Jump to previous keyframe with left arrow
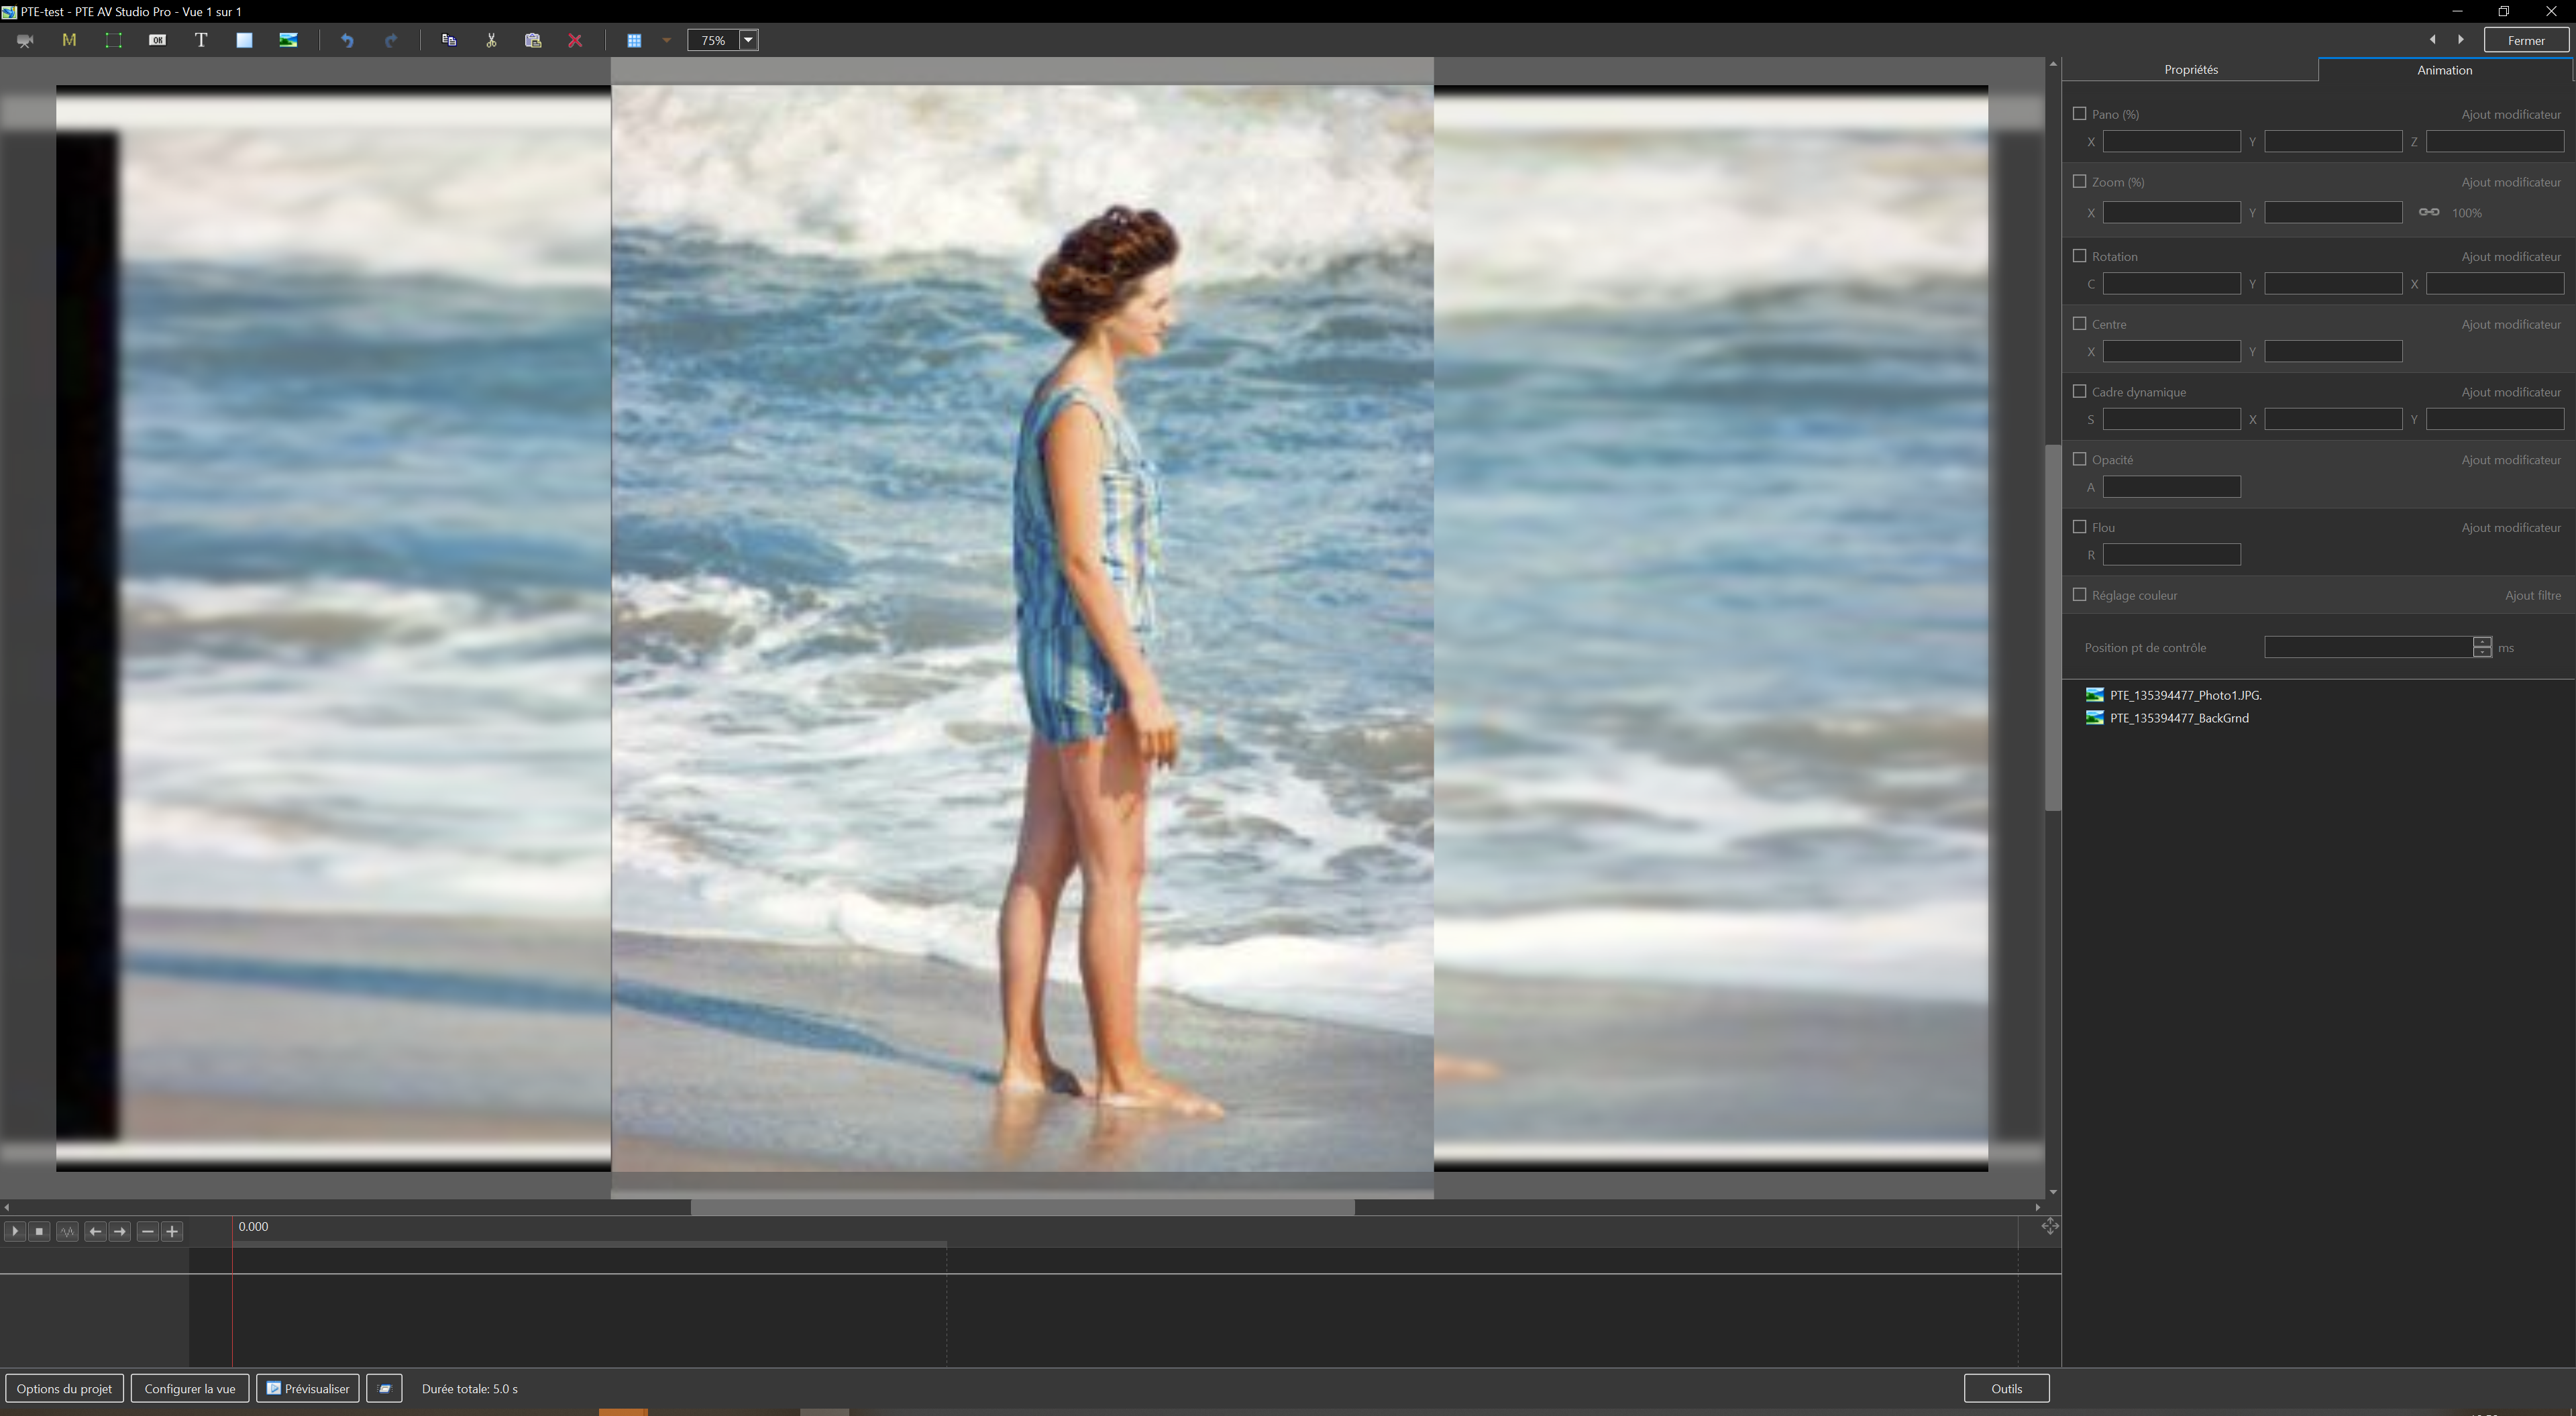Screen dimensions: 2576x1416 coord(95,1232)
